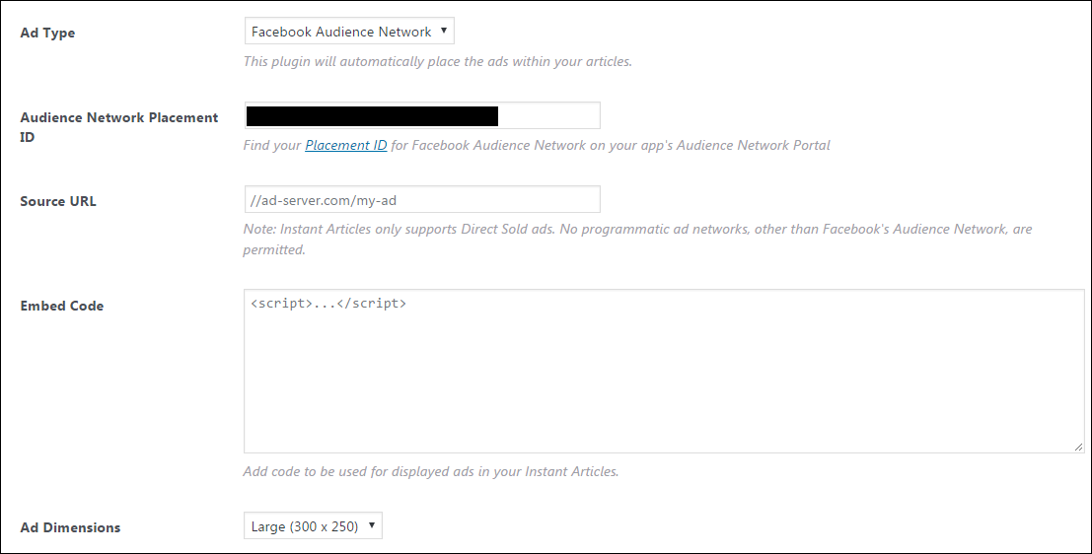Click the Embed Code label
The image size is (1092, 554).
(x=62, y=306)
